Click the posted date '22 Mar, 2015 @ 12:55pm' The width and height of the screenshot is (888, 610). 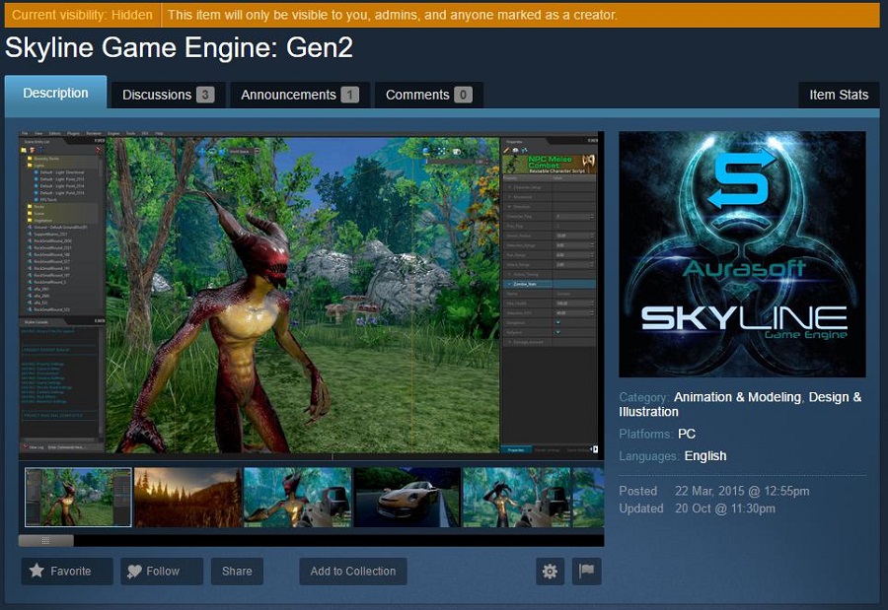(x=742, y=491)
